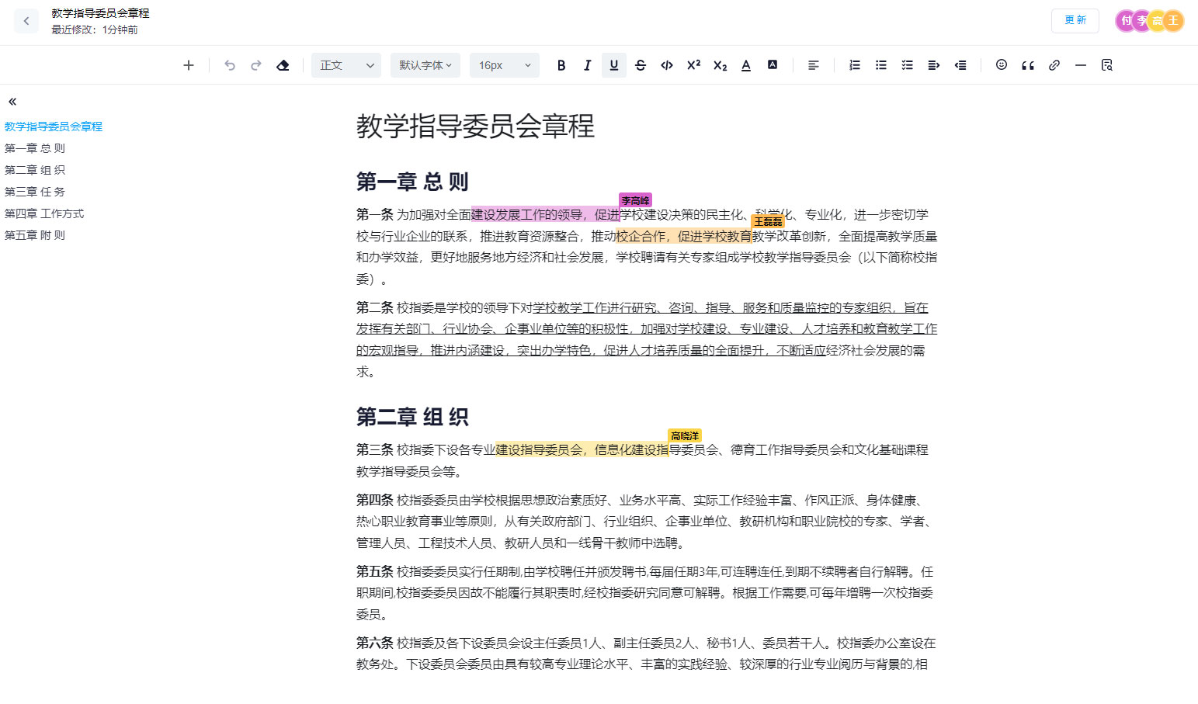Click the bold 第五条 paragraph label
The image size is (1198, 704).
tap(375, 571)
